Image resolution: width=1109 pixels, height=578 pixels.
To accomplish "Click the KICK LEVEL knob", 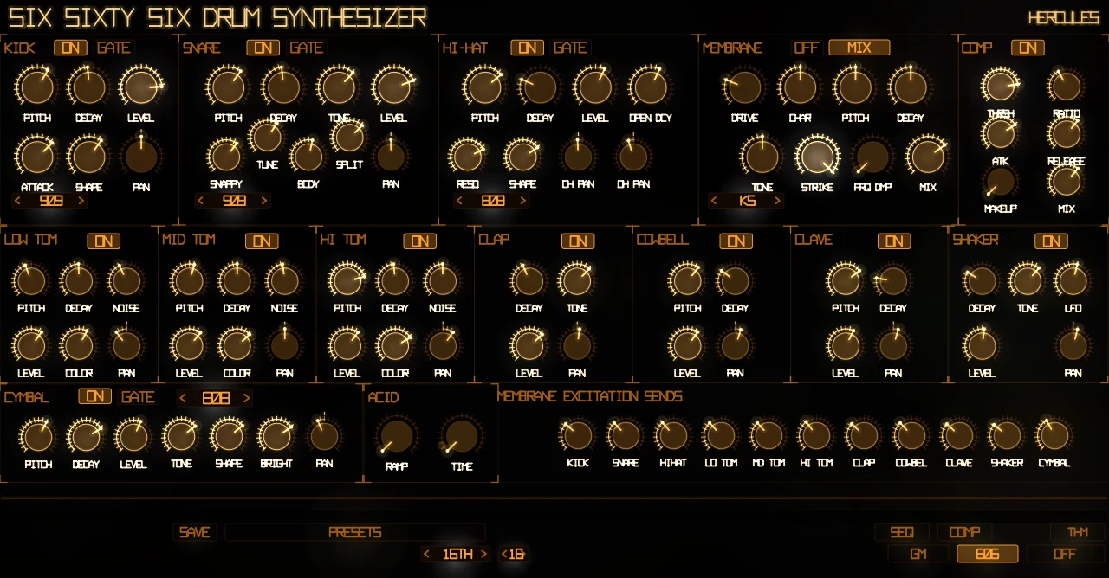I will pos(140,87).
